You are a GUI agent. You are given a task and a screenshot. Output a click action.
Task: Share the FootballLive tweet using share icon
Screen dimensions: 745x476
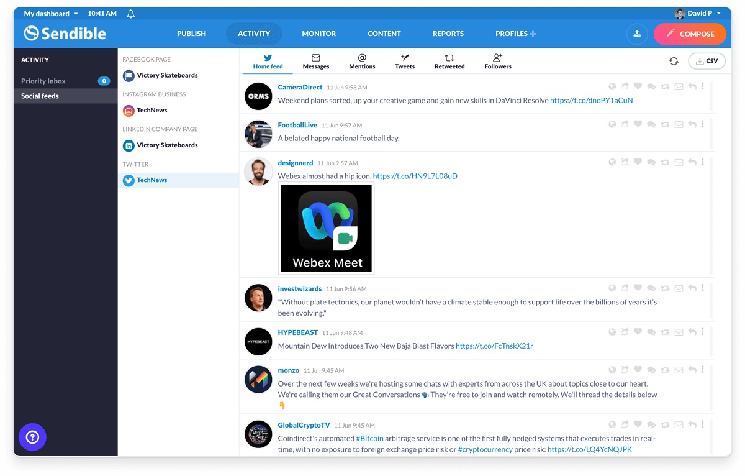[x=625, y=125]
